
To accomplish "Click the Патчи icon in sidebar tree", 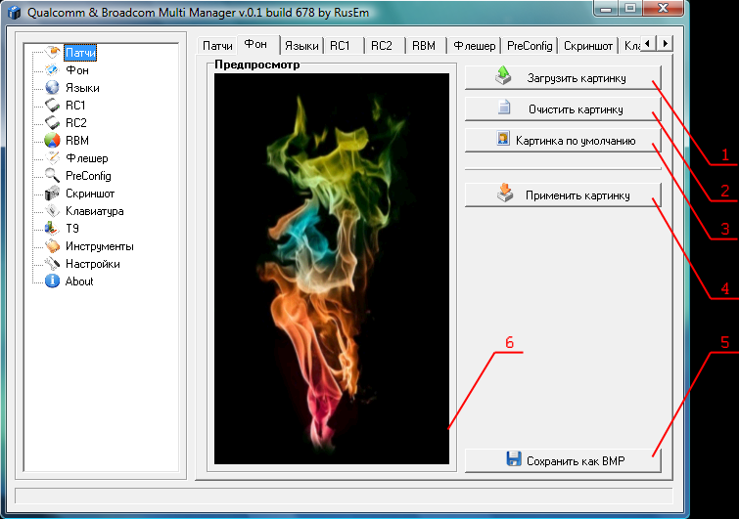I will tap(53, 53).
